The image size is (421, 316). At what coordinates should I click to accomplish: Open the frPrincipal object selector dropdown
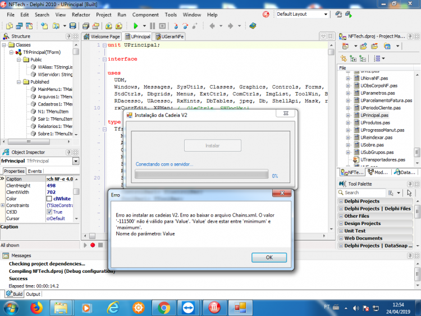point(76,161)
